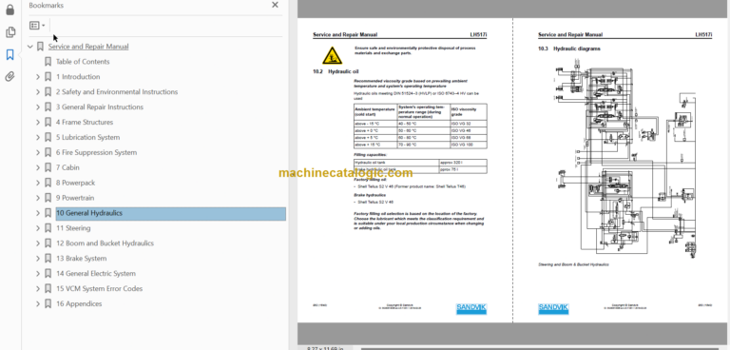Select 14 General Electric System bookmark

(96, 274)
